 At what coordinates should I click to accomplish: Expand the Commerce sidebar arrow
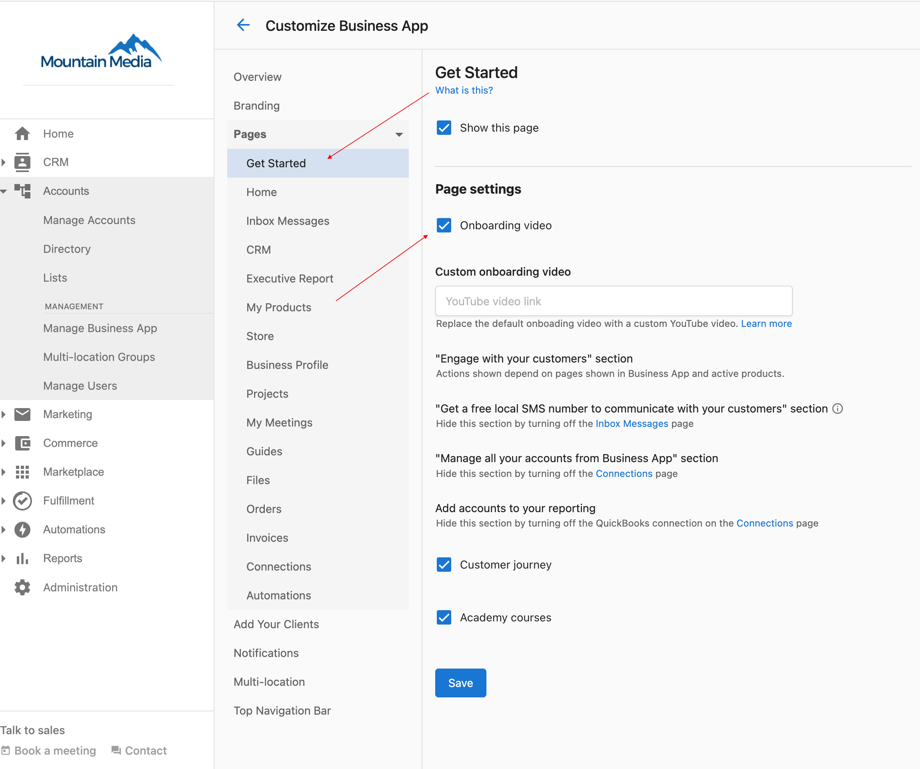(4, 443)
